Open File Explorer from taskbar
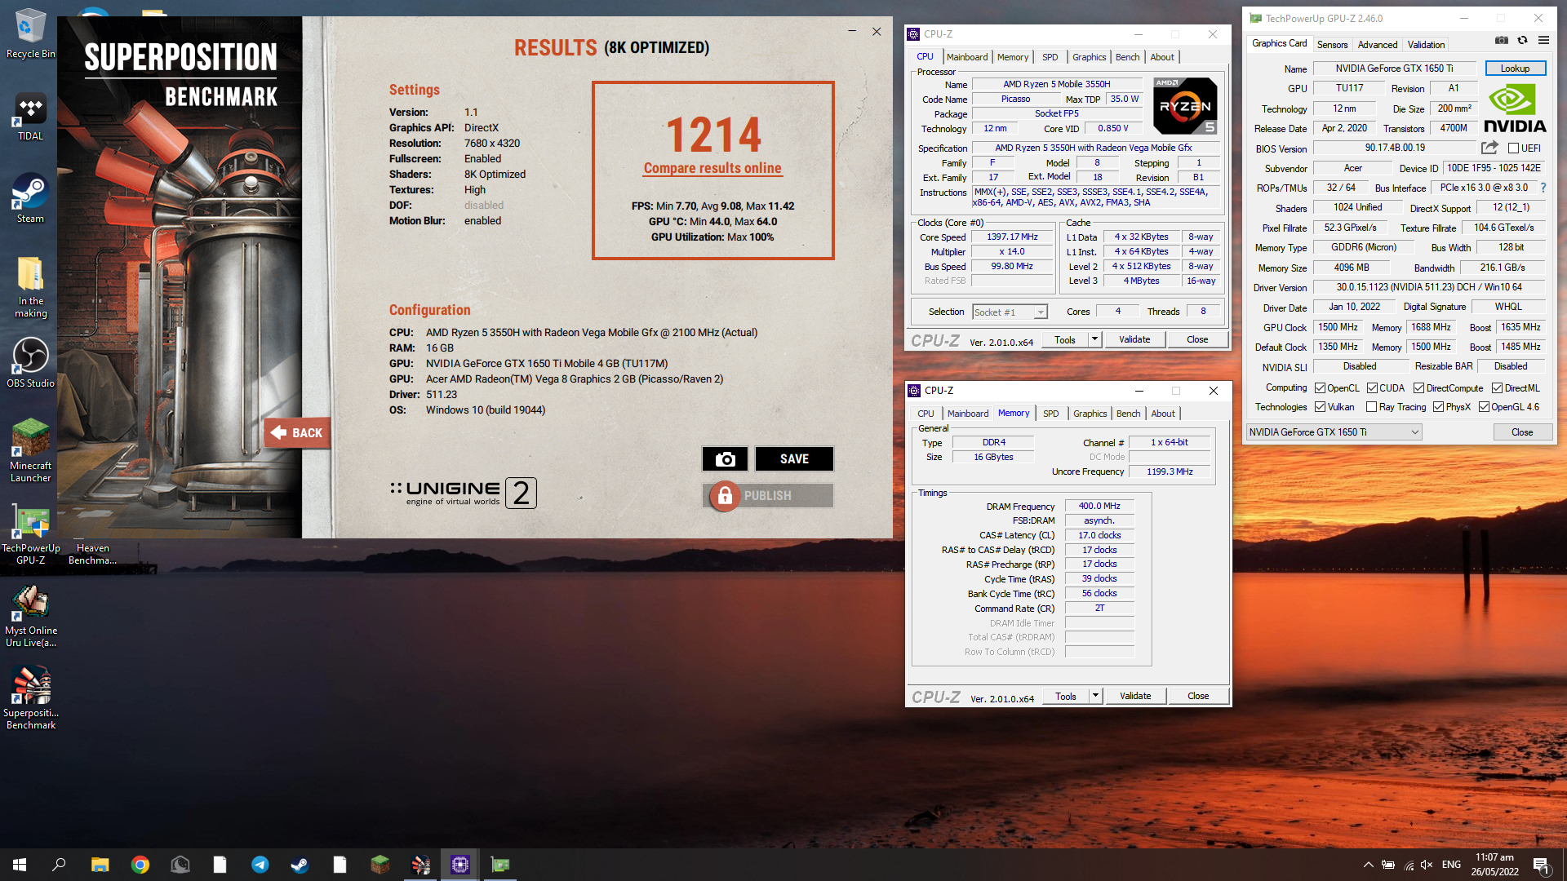The height and width of the screenshot is (881, 1567). coord(100,865)
